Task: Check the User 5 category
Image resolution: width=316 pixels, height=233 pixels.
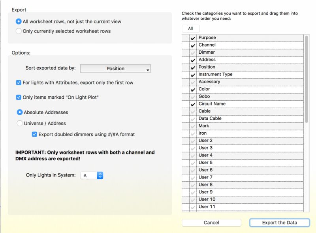Action: click(x=193, y=163)
